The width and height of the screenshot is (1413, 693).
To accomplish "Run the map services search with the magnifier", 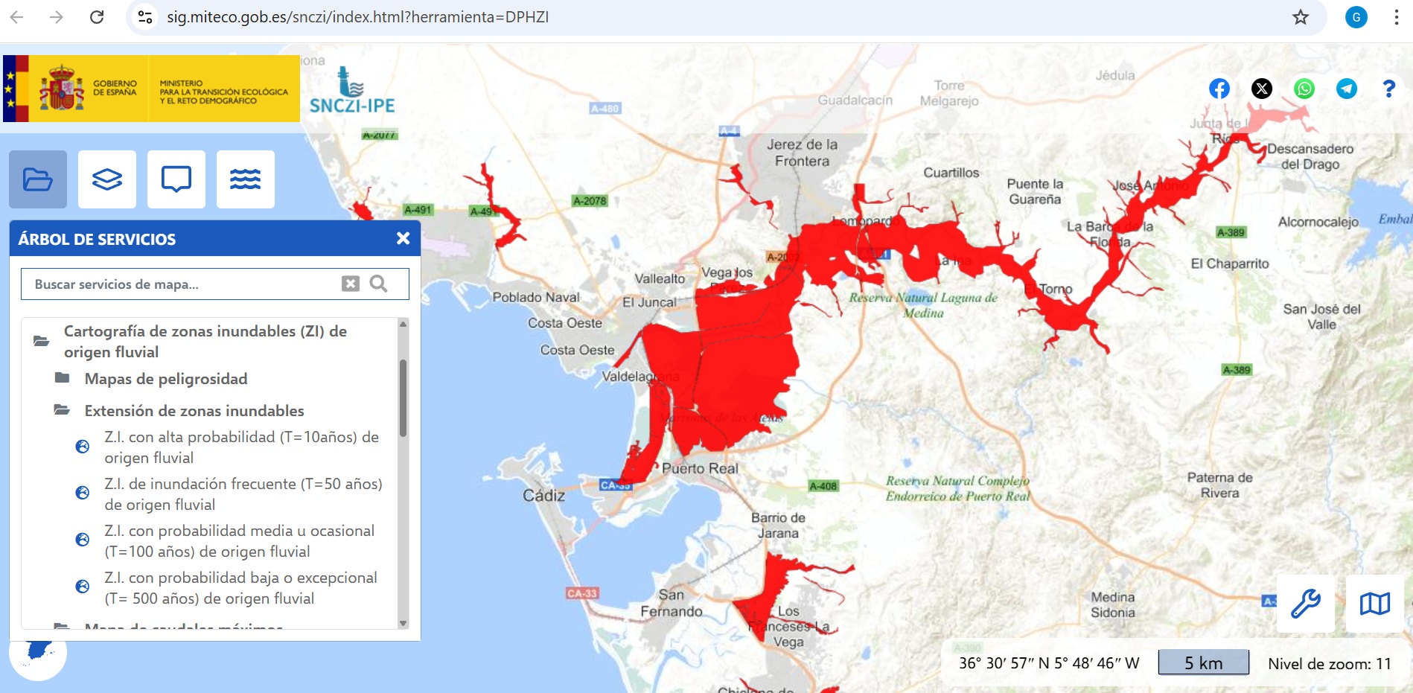I will 380,284.
